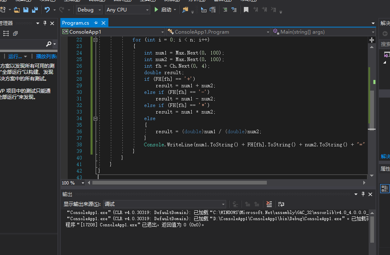Start debugging with the green play button
Viewport: 390px width, 255px height.
coord(156,10)
